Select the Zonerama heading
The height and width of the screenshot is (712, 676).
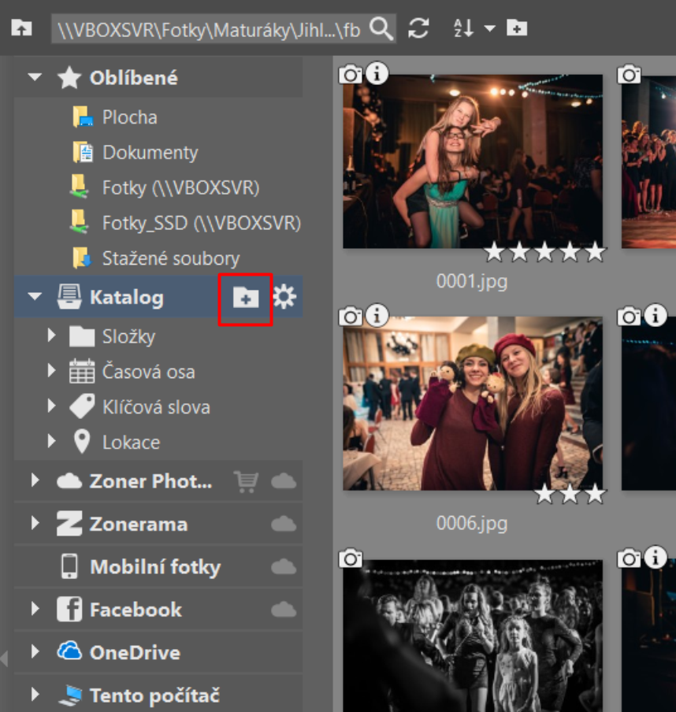139,525
